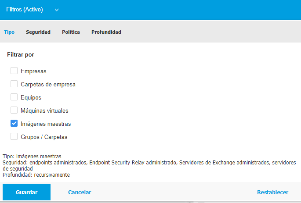Click the Máquinas virtuales label text
Image resolution: width=301 pixels, height=203 pixels.
coord(44,110)
